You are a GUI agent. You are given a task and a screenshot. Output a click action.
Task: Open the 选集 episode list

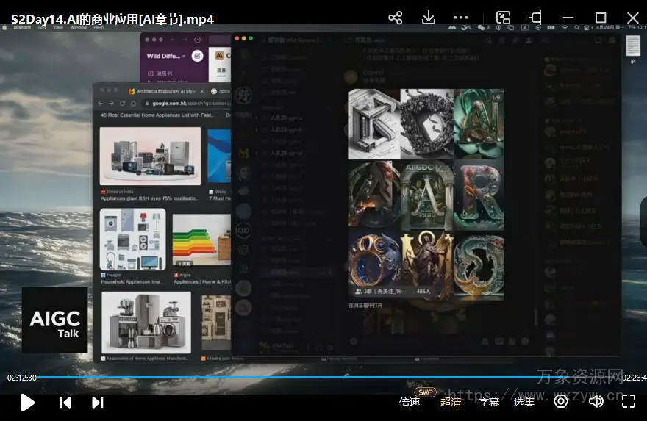tap(524, 402)
